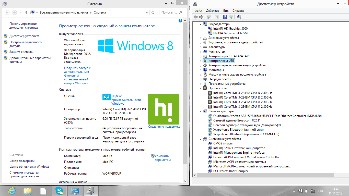Show or hide the console tree icon
Viewport: 349px width, 196px height.
(209, 17)
